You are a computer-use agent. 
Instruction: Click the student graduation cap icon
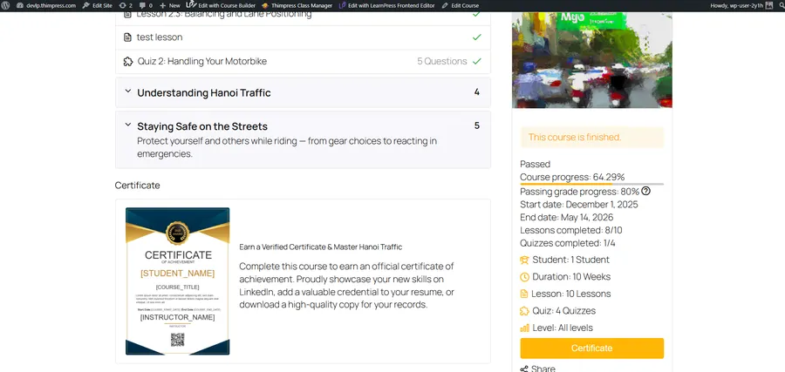(525, 260)
